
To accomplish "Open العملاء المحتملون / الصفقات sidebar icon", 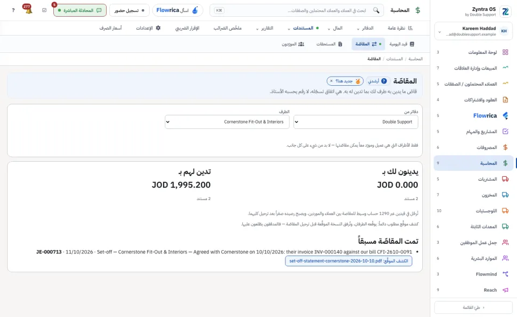I will pyautogui.click(x=505, y=84).
